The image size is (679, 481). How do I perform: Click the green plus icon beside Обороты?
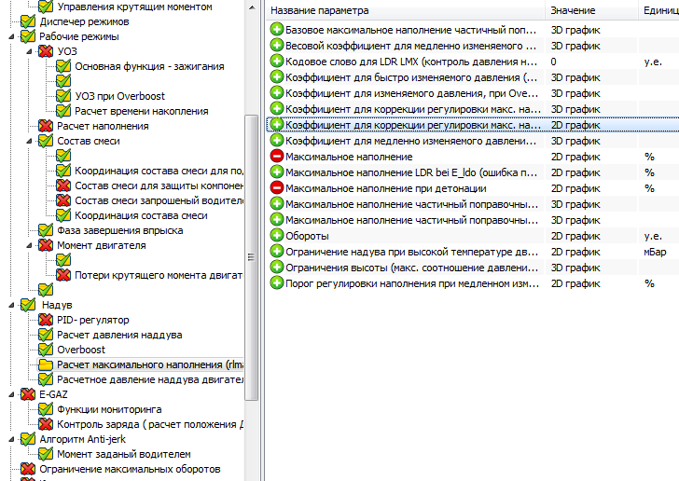[x=276, y=236]
